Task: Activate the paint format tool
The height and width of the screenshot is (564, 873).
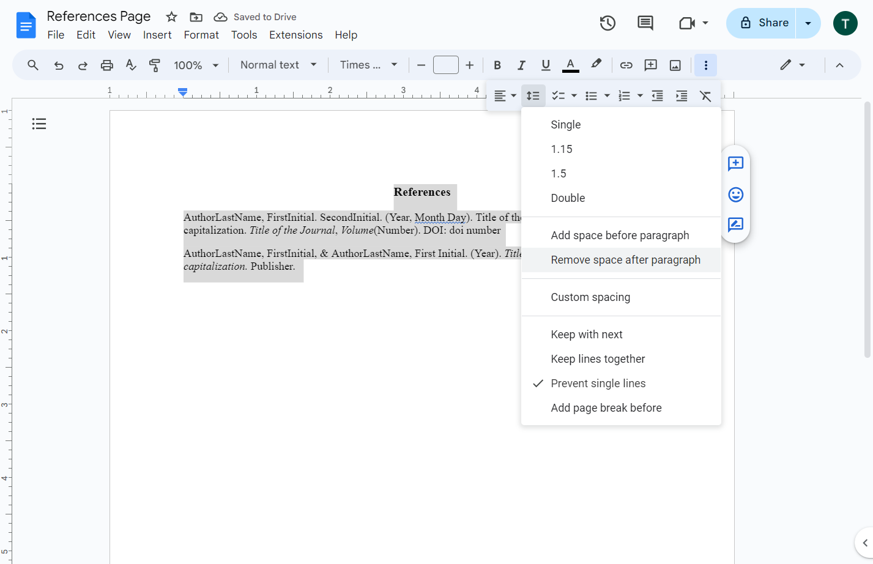Action: point(155,65)
